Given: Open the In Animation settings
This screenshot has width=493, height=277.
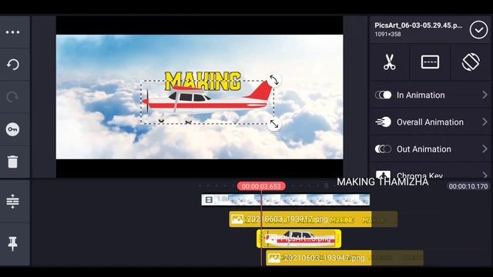Looking at the screenshot, I should pos(430,95).
